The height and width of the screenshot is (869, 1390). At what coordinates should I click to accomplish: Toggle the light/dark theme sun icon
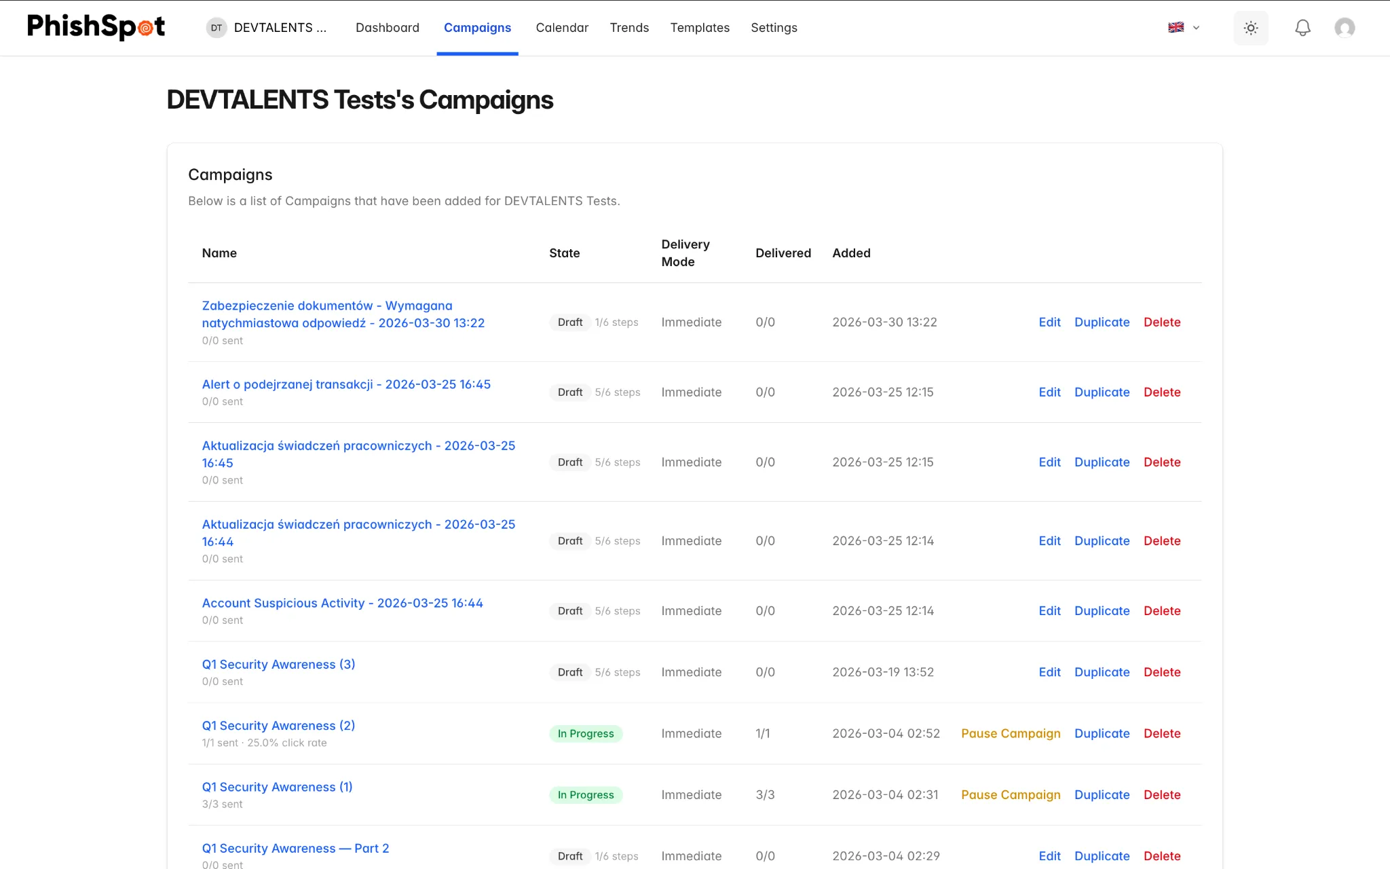pos(1251,28)
